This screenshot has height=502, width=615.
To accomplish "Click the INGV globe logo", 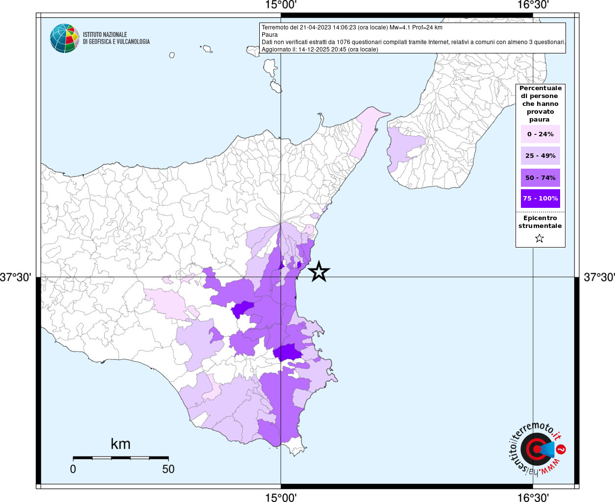I will click(64, 38).
